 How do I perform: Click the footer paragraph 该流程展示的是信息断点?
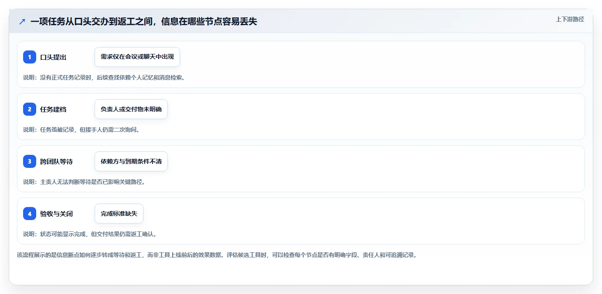[x=217, y=255]
